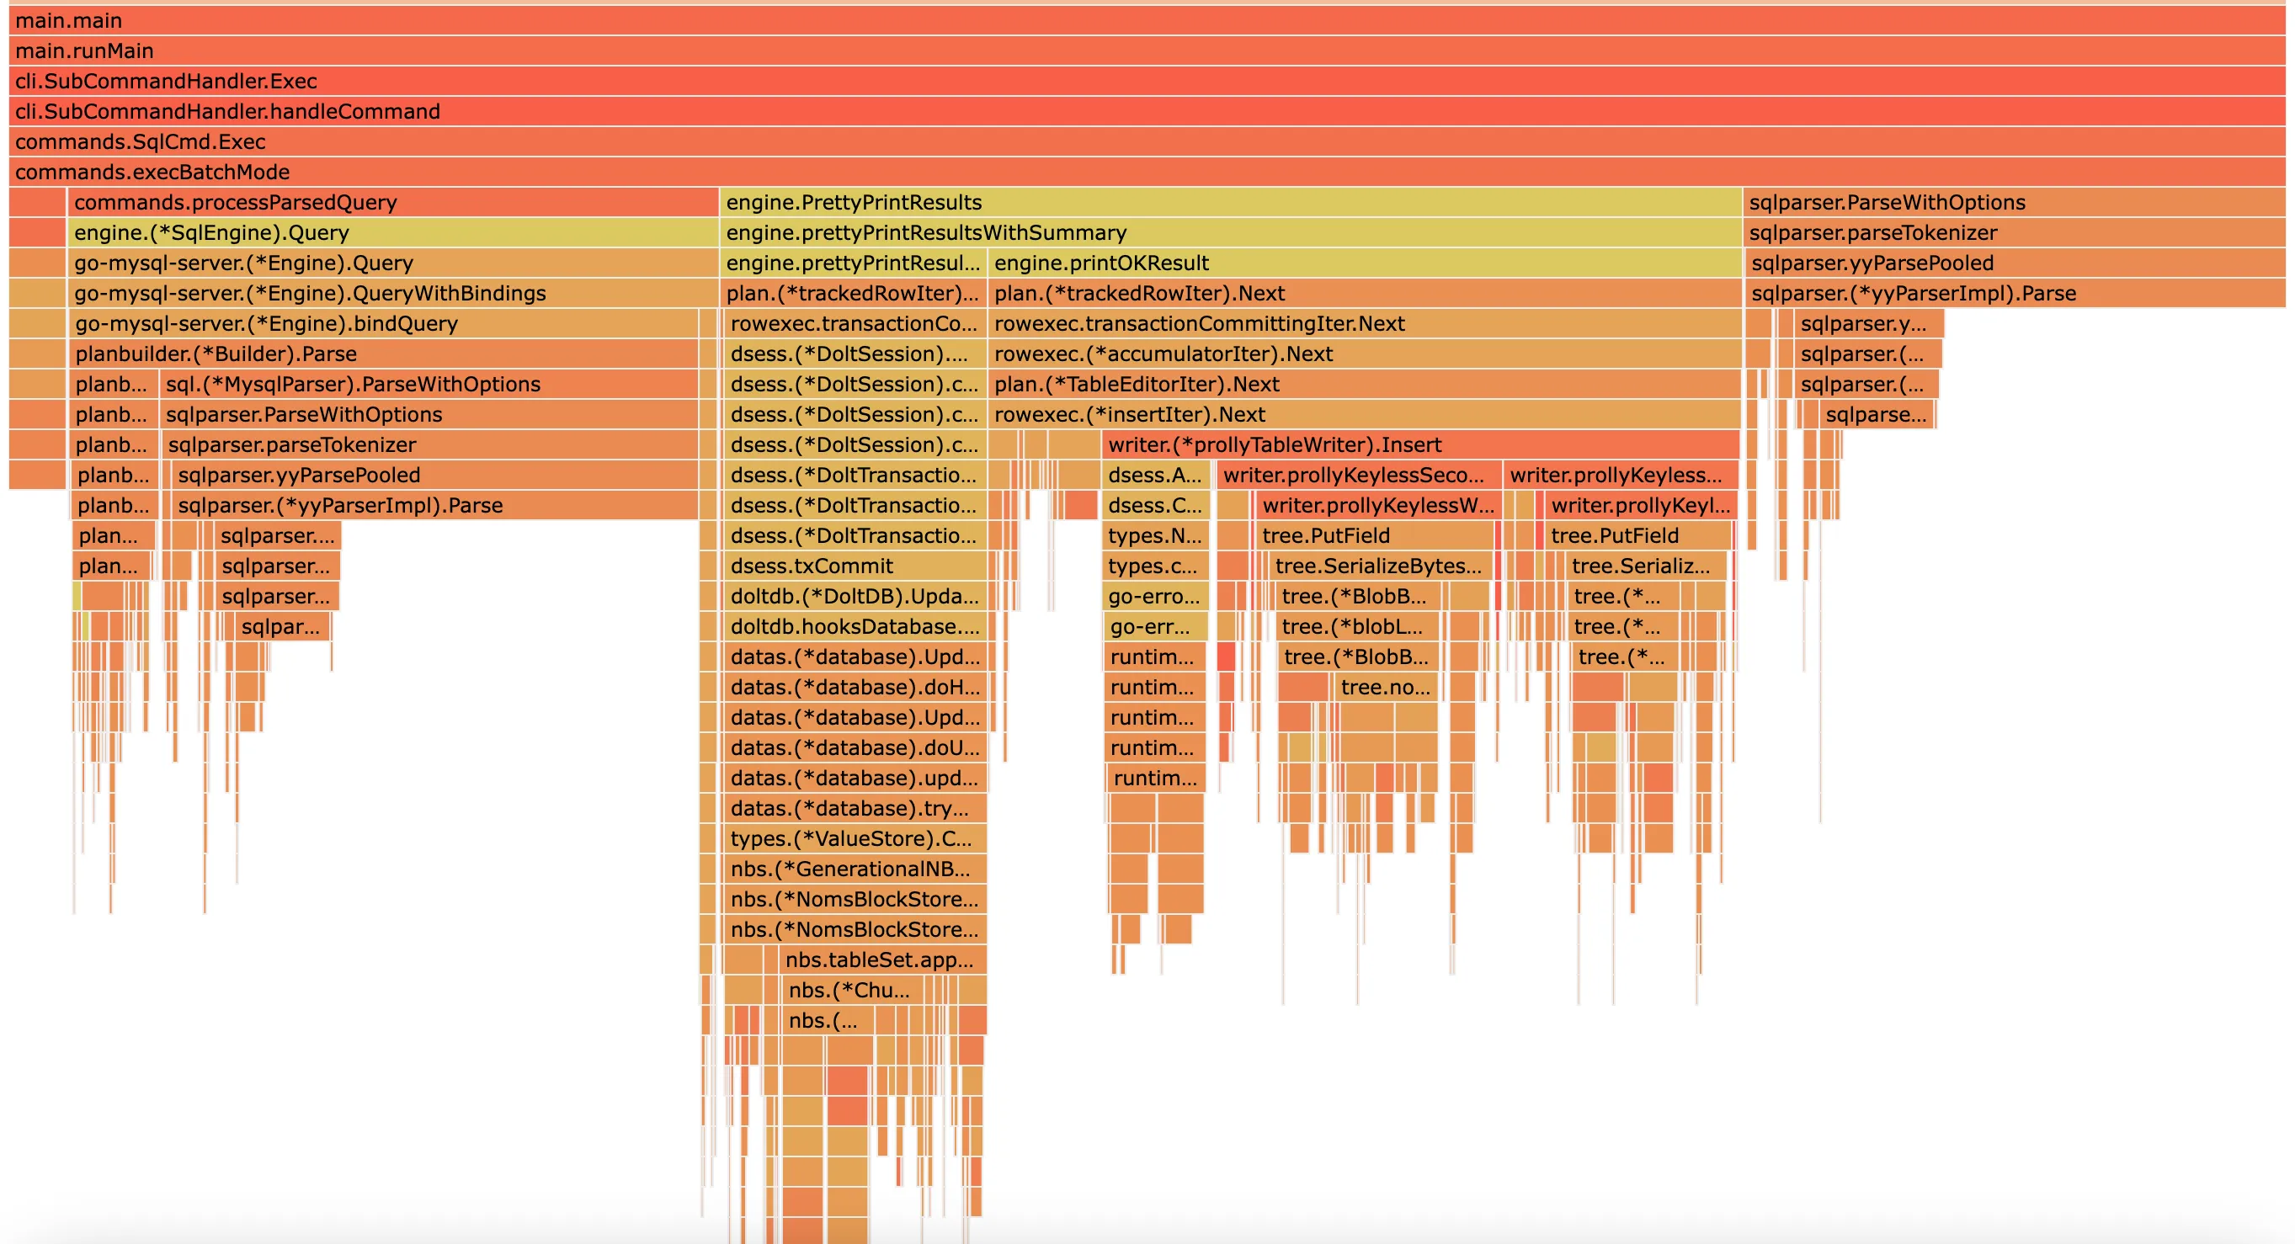Click the cli.SubCommandHandler.Exec frame

(1147, 81)
